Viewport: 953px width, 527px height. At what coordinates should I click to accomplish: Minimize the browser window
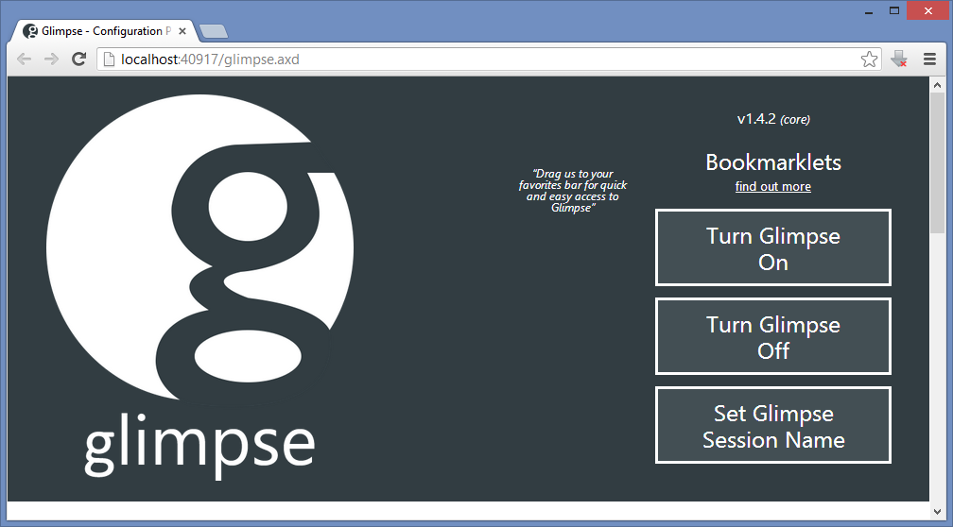tap(869, 11)
